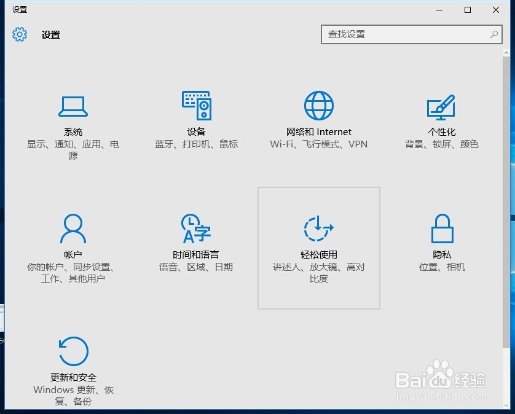Click 位置、相机 privacy description
Screen dimensions: 515x414
coord(441,267)
